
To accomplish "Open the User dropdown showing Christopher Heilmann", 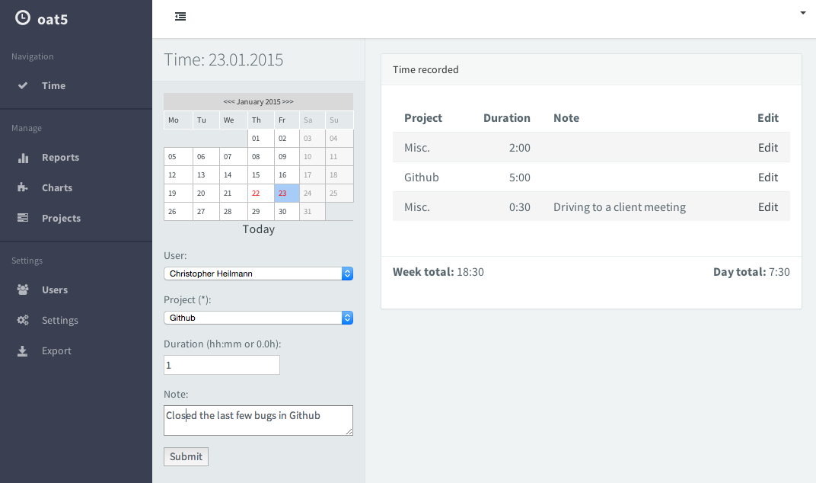I will [x=258, y=273].
